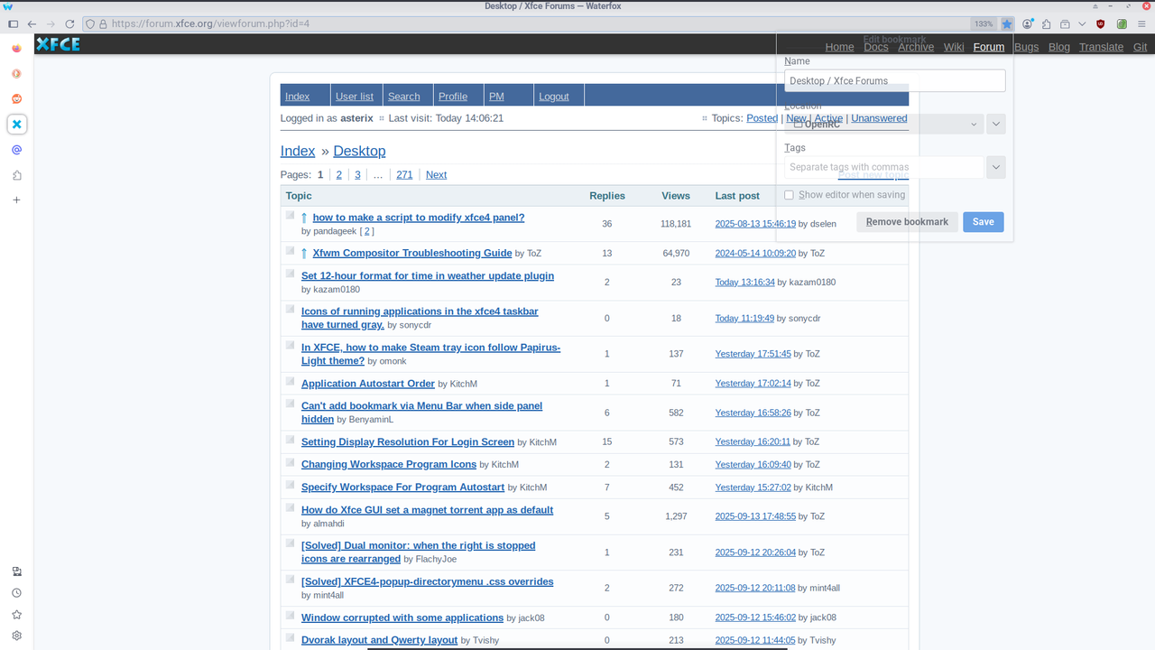Open the PM menu item
1155x650 pixels.
[496, 97]
